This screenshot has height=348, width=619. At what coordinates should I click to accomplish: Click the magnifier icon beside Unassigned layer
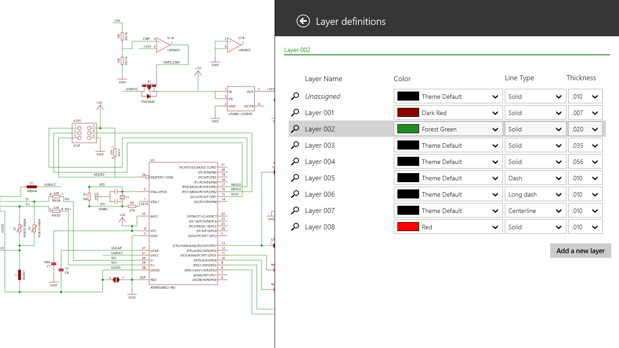295,96
